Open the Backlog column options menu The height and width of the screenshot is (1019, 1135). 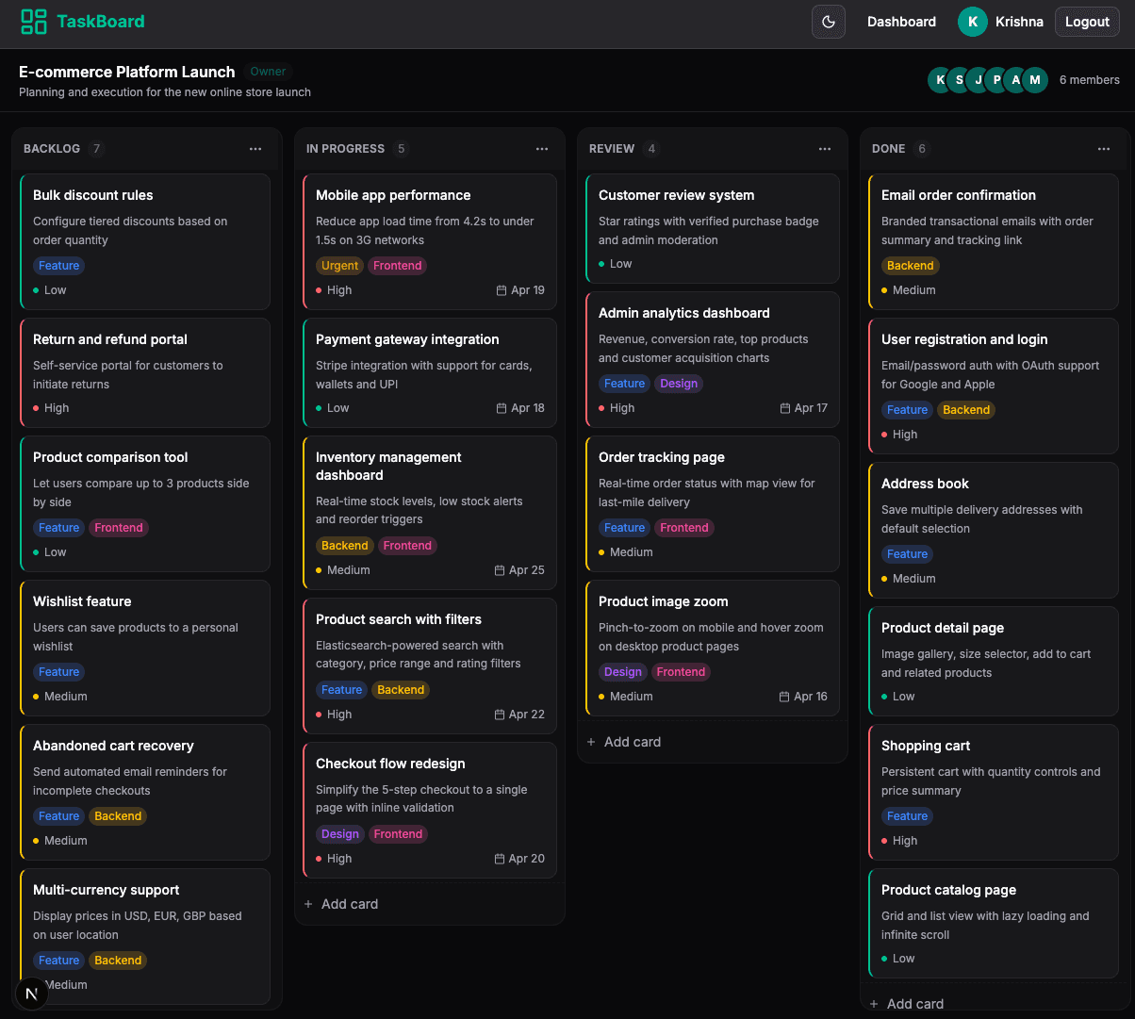255,148
